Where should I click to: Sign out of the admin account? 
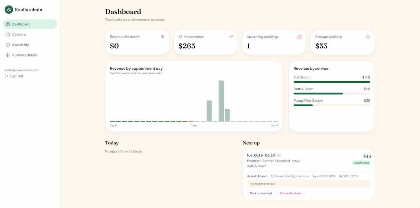14,76
